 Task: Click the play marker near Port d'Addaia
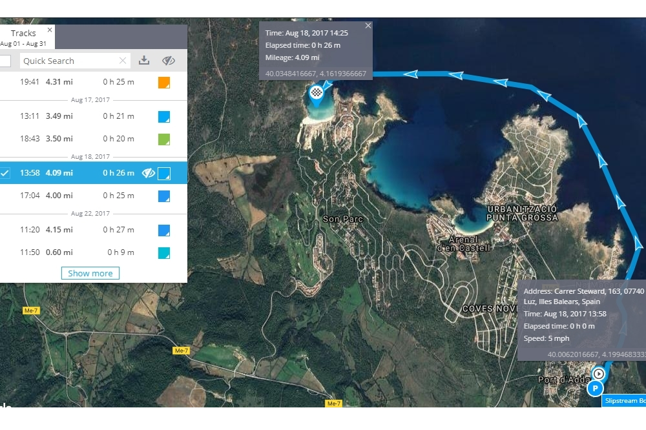[x=598, y=373]
